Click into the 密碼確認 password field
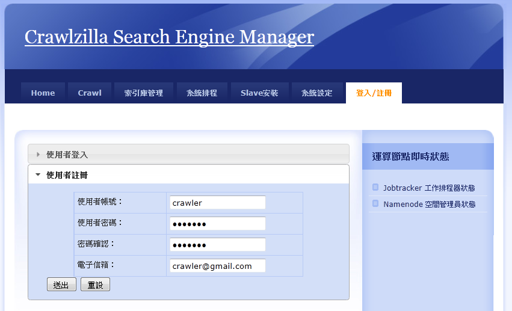The width and height of the screenshot is (512, 311). click(217, 245)
